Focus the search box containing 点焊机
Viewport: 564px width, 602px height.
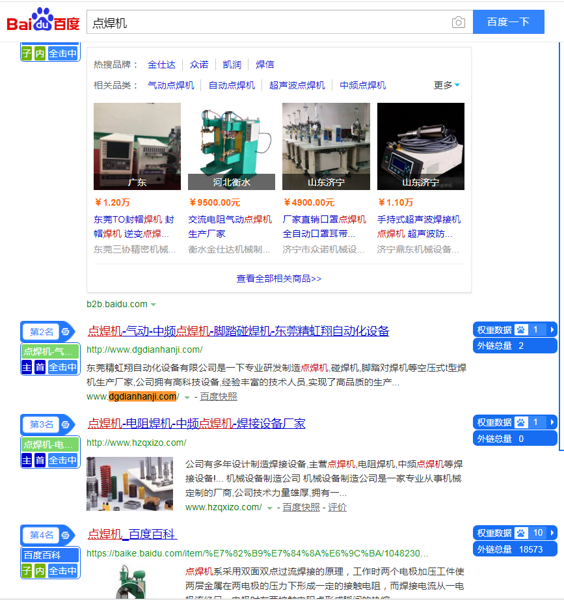[x=269, y=22]
